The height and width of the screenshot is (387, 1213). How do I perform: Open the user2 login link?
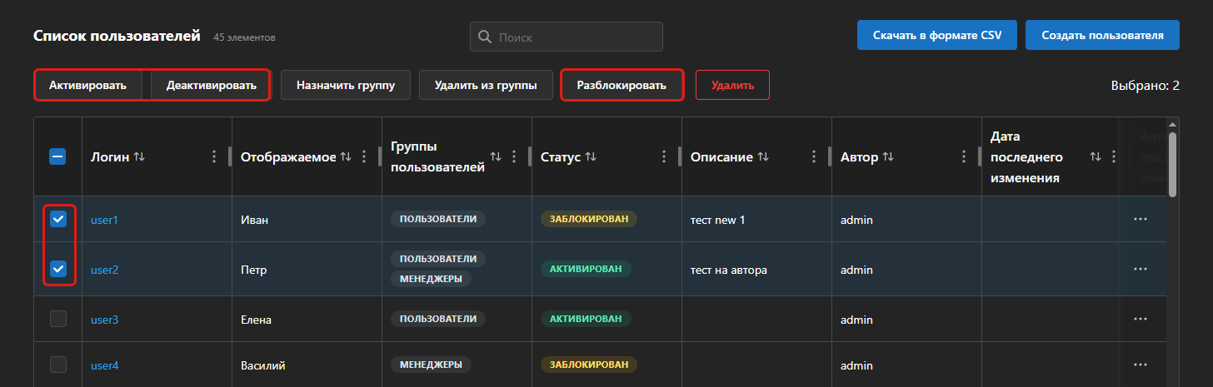(105, 270)
